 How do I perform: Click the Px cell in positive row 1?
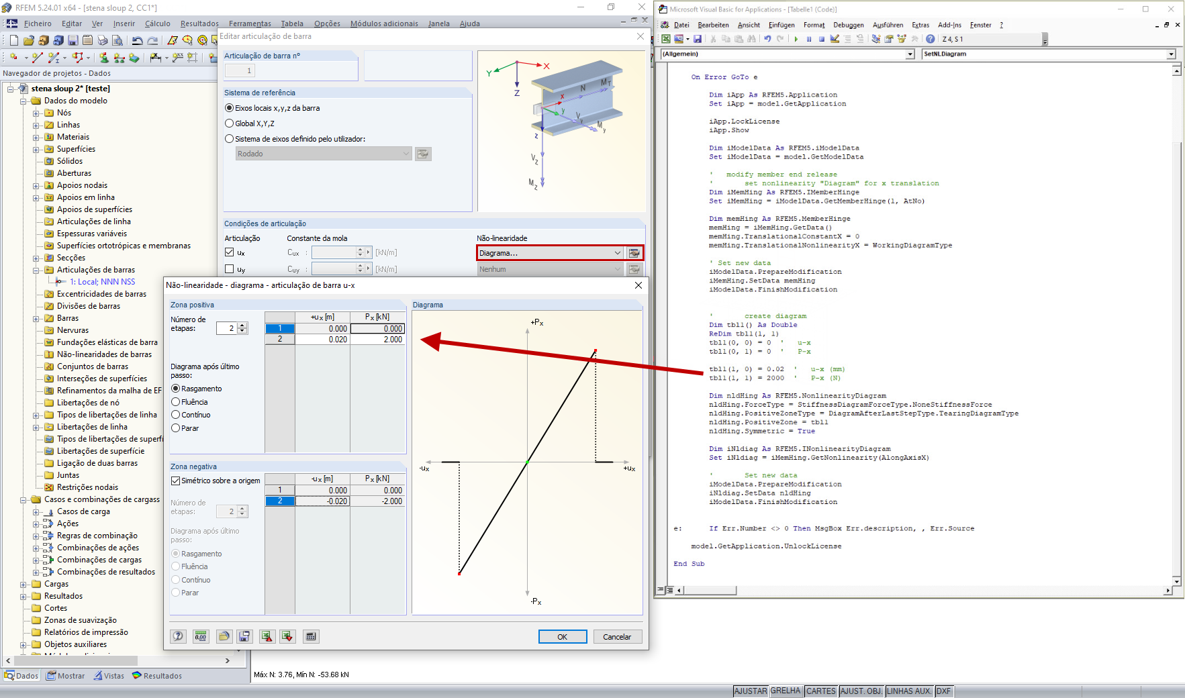[377, 329]
